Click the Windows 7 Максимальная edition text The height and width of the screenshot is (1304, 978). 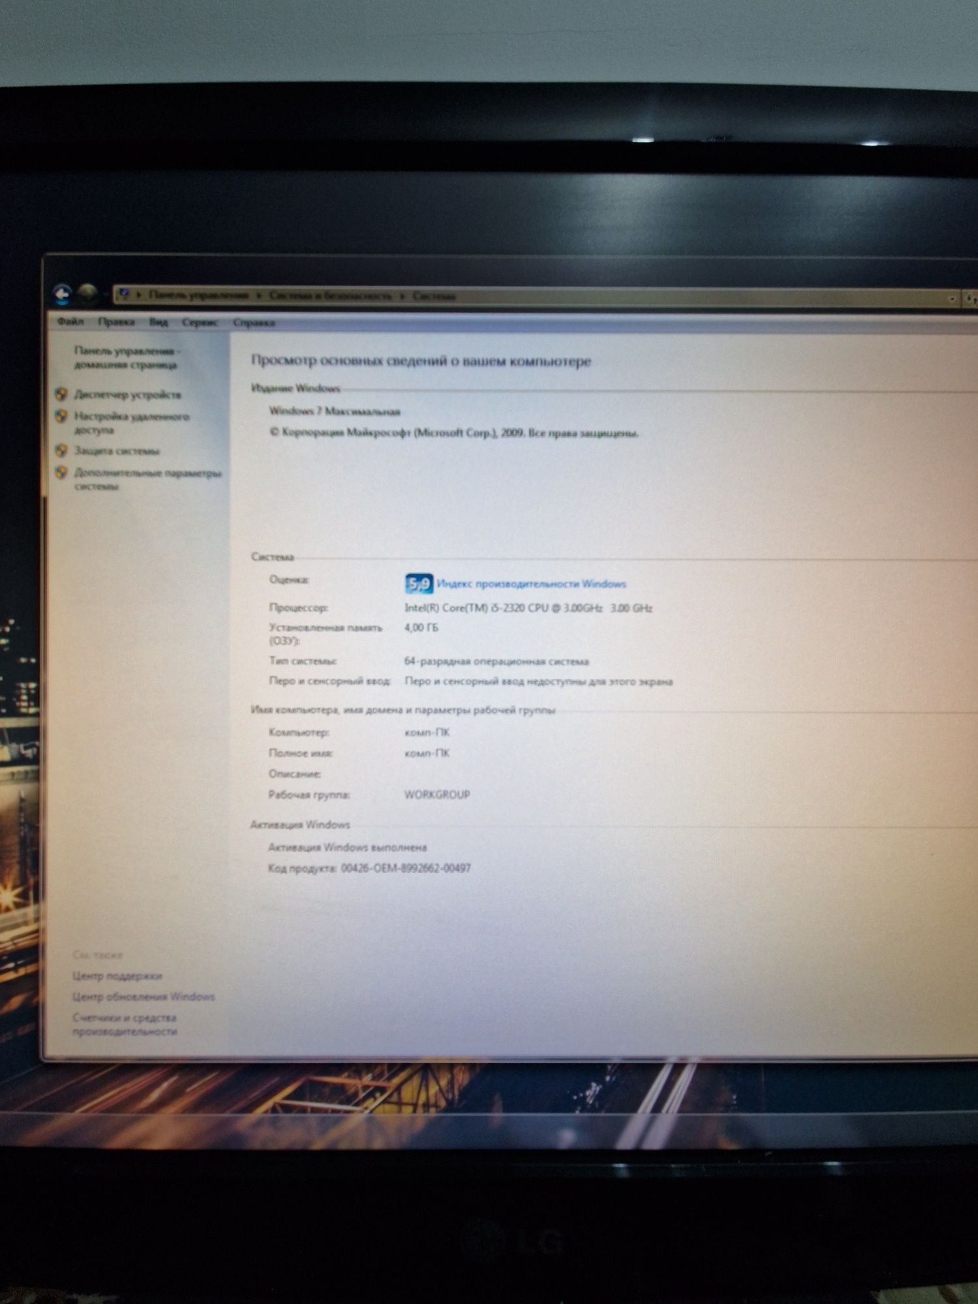(x=334, y=411)
